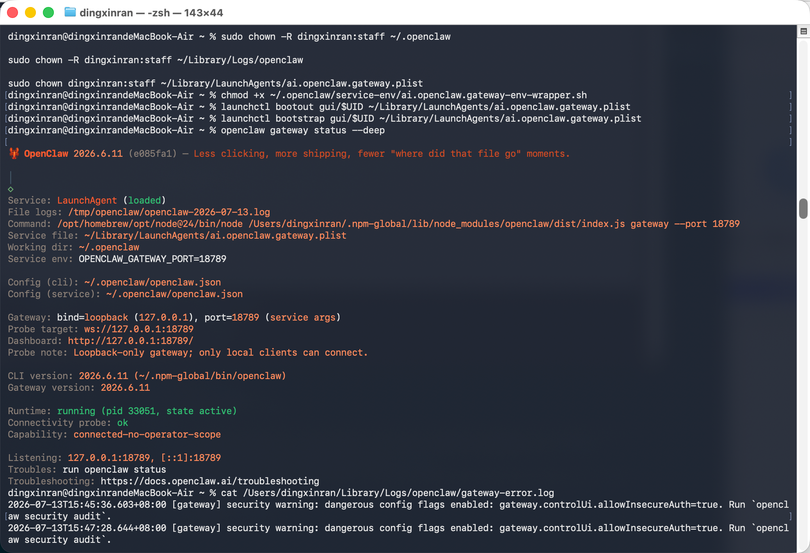Click 'LaunchAgent' in the Service line
Screen dimensions: 810x553
87,200
